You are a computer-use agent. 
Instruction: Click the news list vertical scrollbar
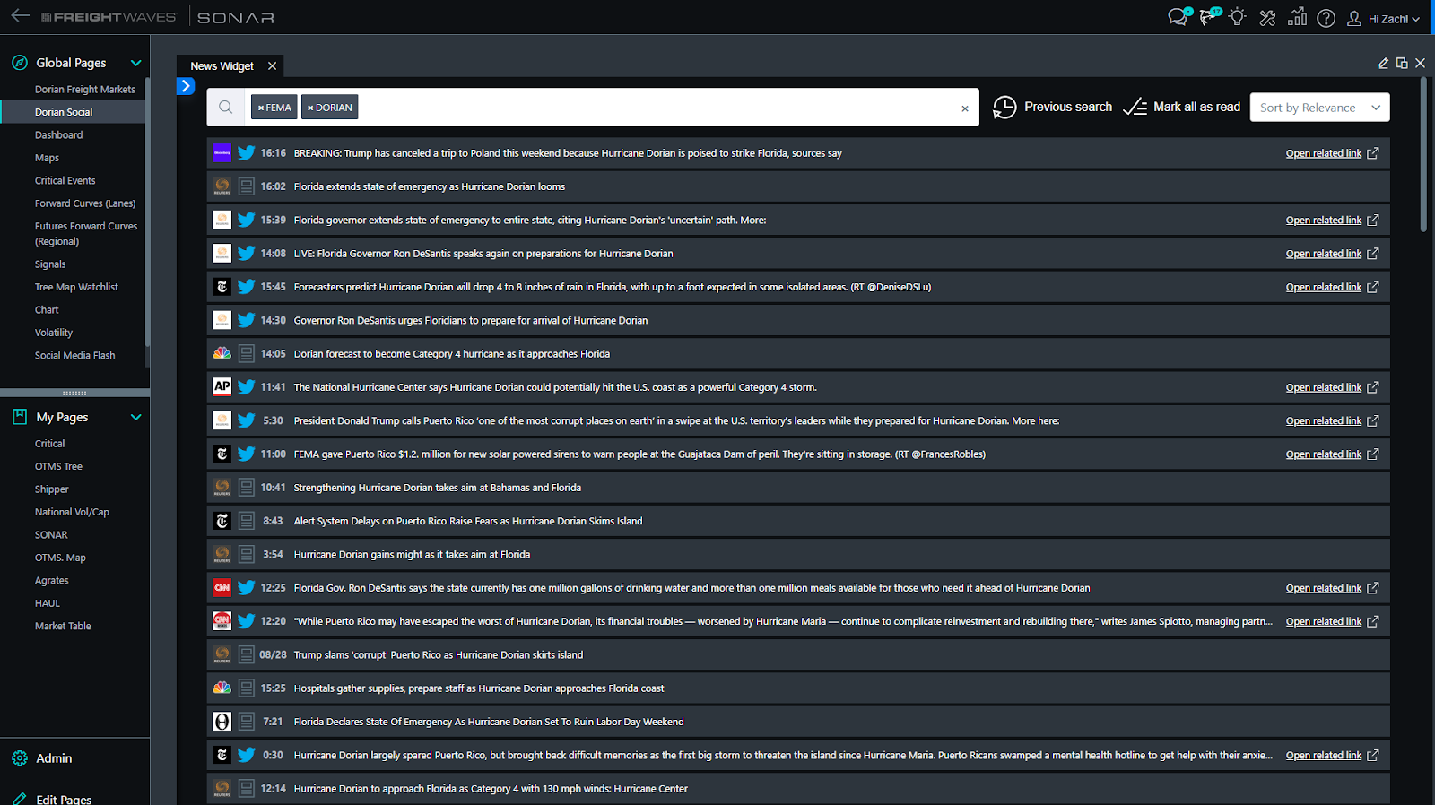(x=1423, y=156)
